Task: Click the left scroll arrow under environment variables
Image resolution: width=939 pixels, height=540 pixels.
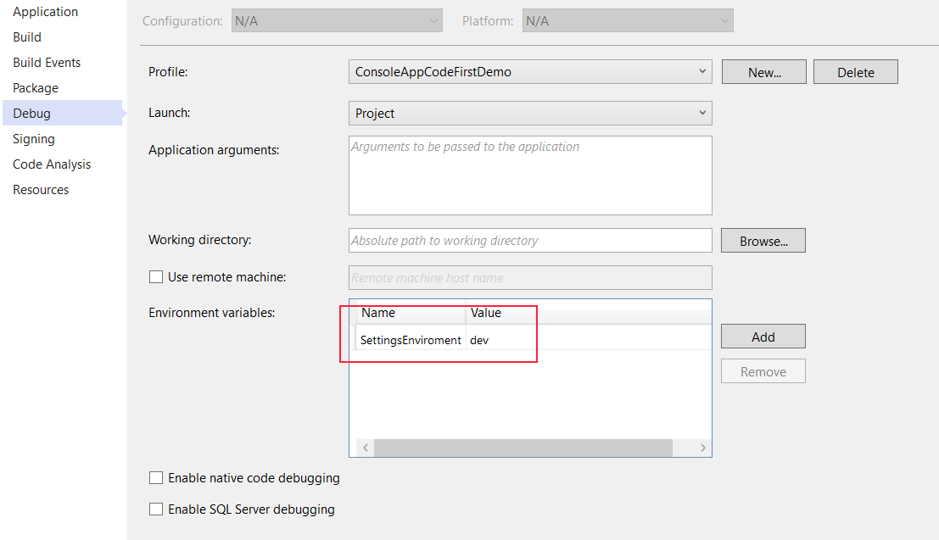Action: point(364,448)
